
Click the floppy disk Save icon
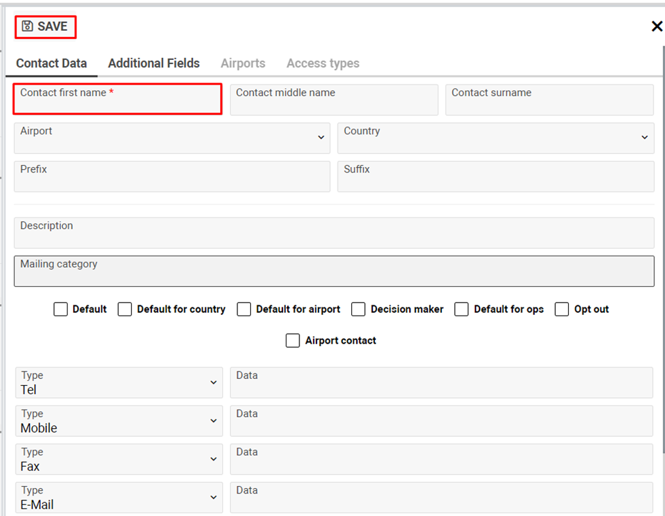[x=27, y=27]
